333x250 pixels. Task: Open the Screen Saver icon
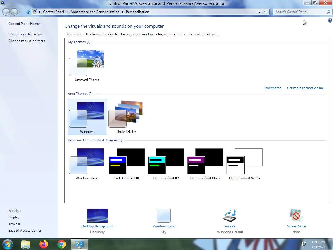pos(296,215)
